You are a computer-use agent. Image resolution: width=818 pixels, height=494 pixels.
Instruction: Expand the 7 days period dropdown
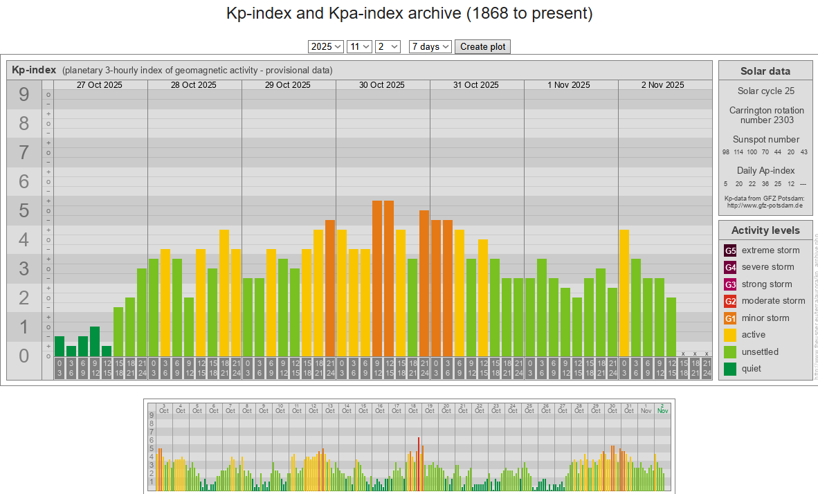click(430, 46)
